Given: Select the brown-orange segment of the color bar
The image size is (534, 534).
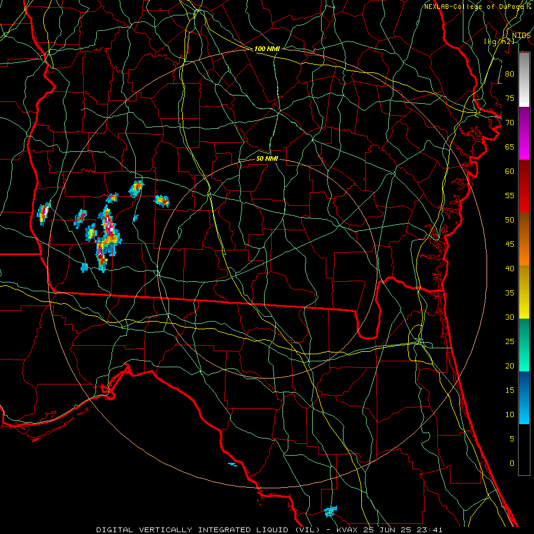Looking at the screenshot, I should [524, 239].
